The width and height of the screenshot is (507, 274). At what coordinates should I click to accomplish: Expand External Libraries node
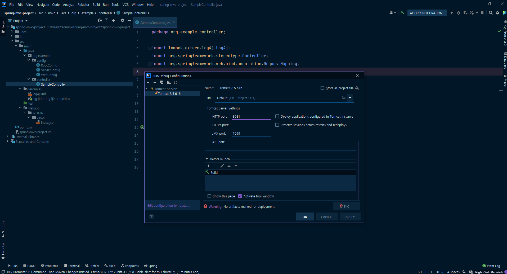[7, 137]
